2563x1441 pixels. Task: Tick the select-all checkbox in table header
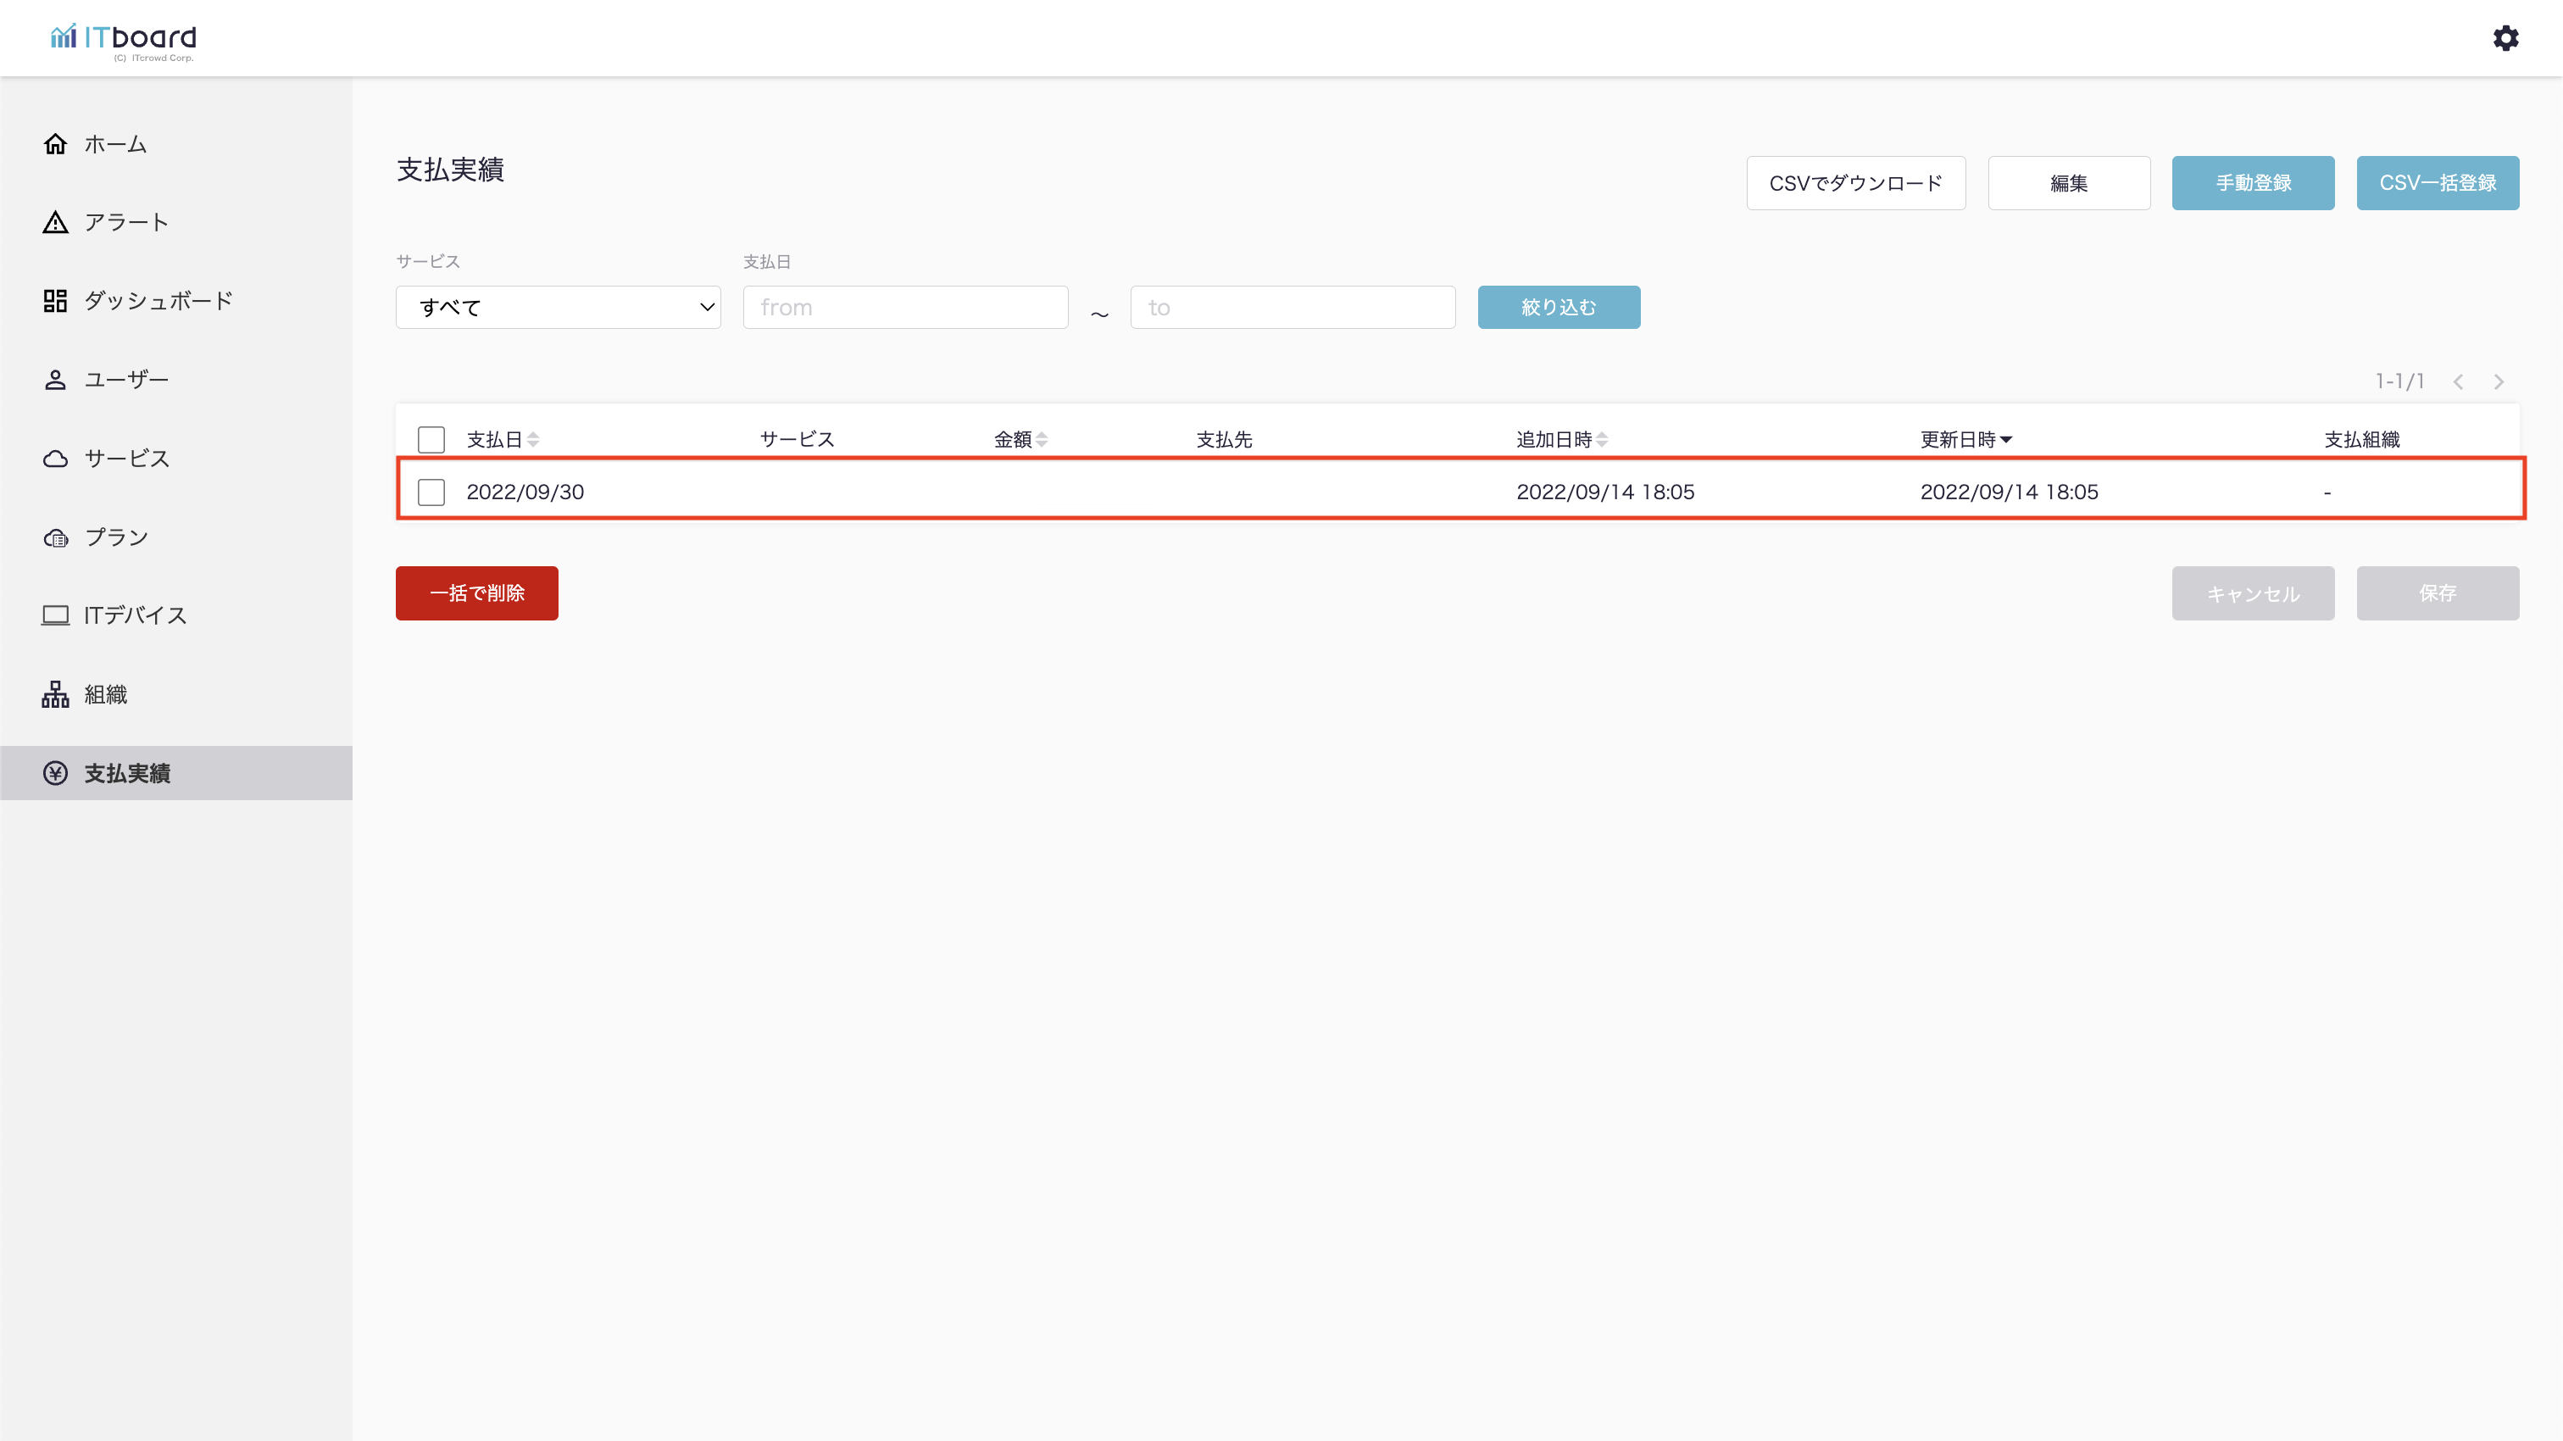431,439
